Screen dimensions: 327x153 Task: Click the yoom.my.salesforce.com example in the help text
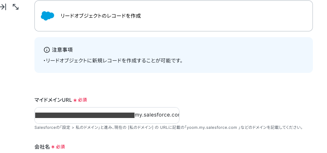click(212, 127)
